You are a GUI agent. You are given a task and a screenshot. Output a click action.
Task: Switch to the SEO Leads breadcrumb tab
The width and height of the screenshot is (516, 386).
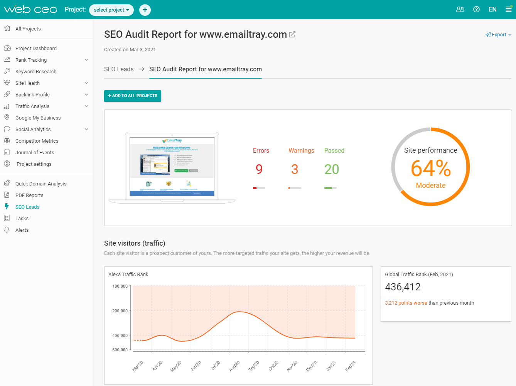pyautogui.click(x=119, y=69)
